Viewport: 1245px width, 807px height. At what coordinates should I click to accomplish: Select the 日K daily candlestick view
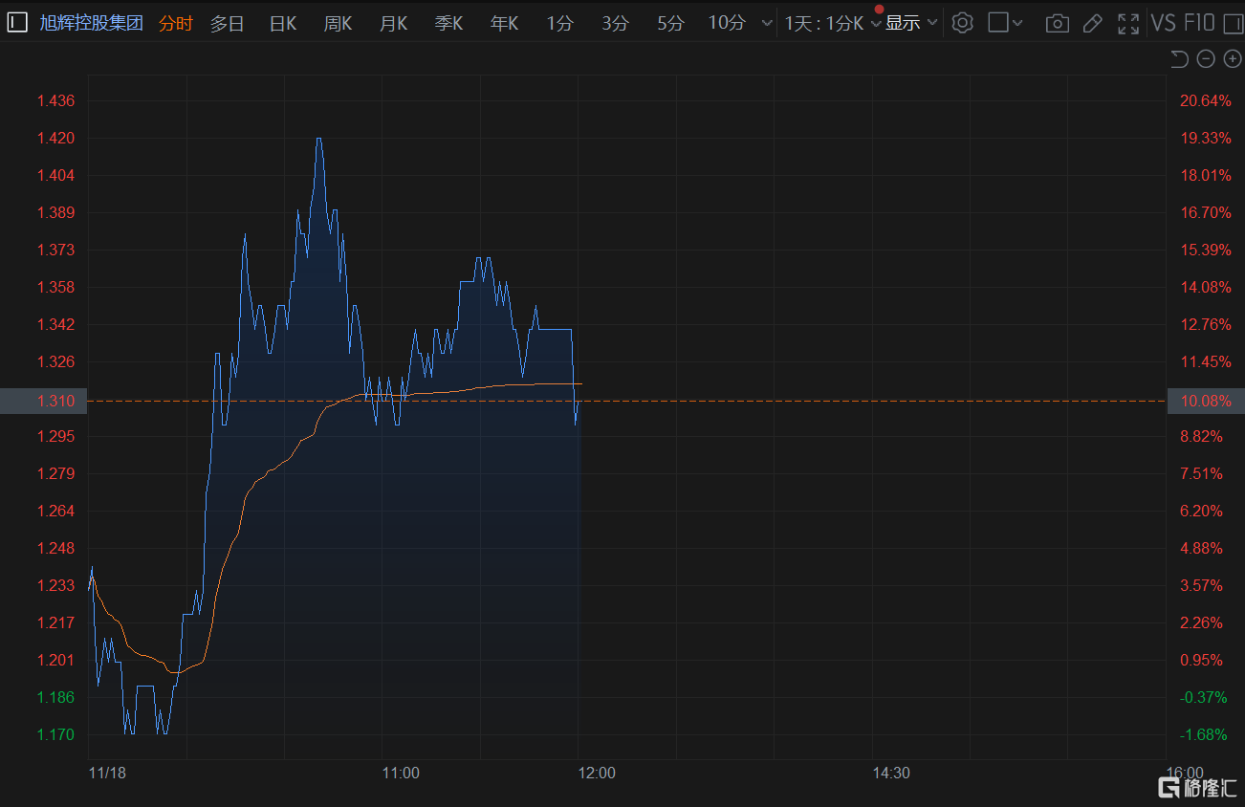tap(283, 23)
